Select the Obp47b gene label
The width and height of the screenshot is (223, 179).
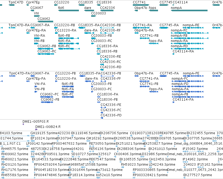coord(141,8)
